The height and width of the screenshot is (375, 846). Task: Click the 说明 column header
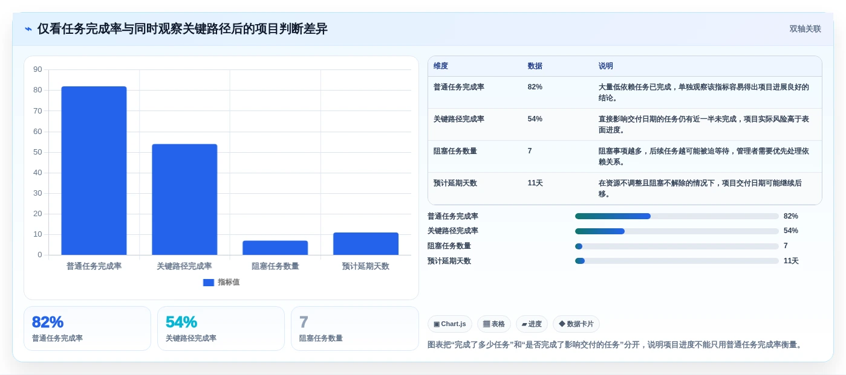[606, 66]
